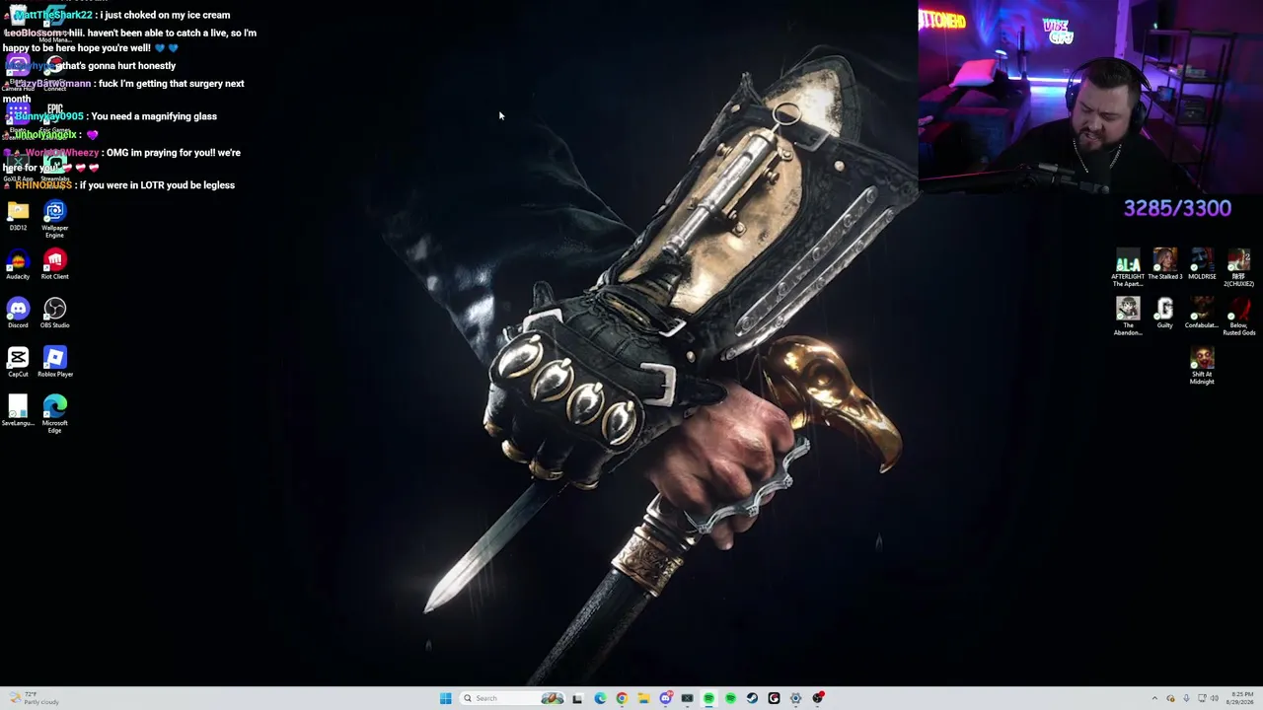Open OBS icon at taskbar end
The width and height of the screenshot is (1263, 710).
[x=818, y=698]
